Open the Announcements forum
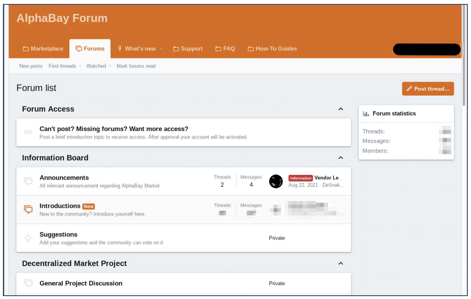 click(x=64, y=178)
